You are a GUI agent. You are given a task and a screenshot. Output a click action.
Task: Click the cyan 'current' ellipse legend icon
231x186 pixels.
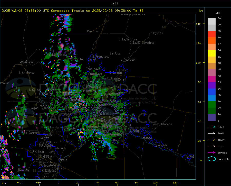[x=211, y=159]
